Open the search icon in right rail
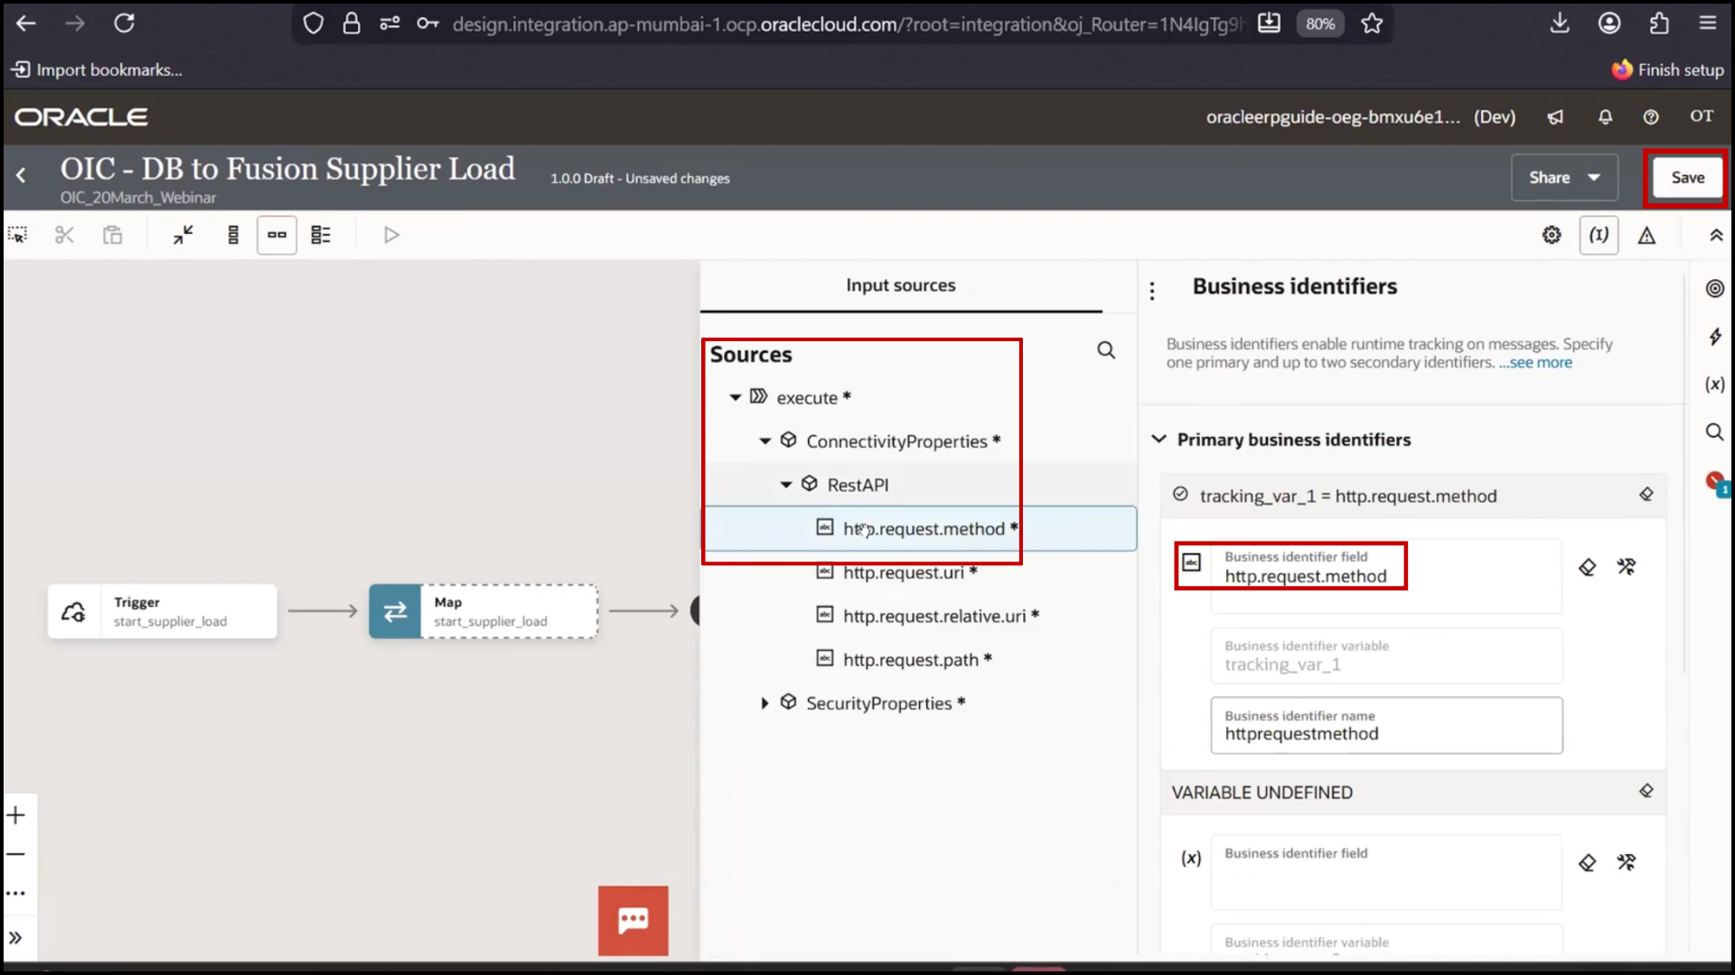1735x975 pixels. click(x=1715, y=432)
